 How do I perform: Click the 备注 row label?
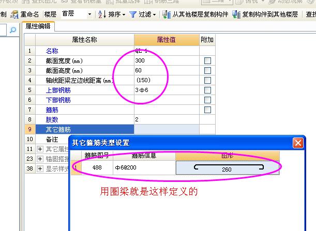[52, 140]
